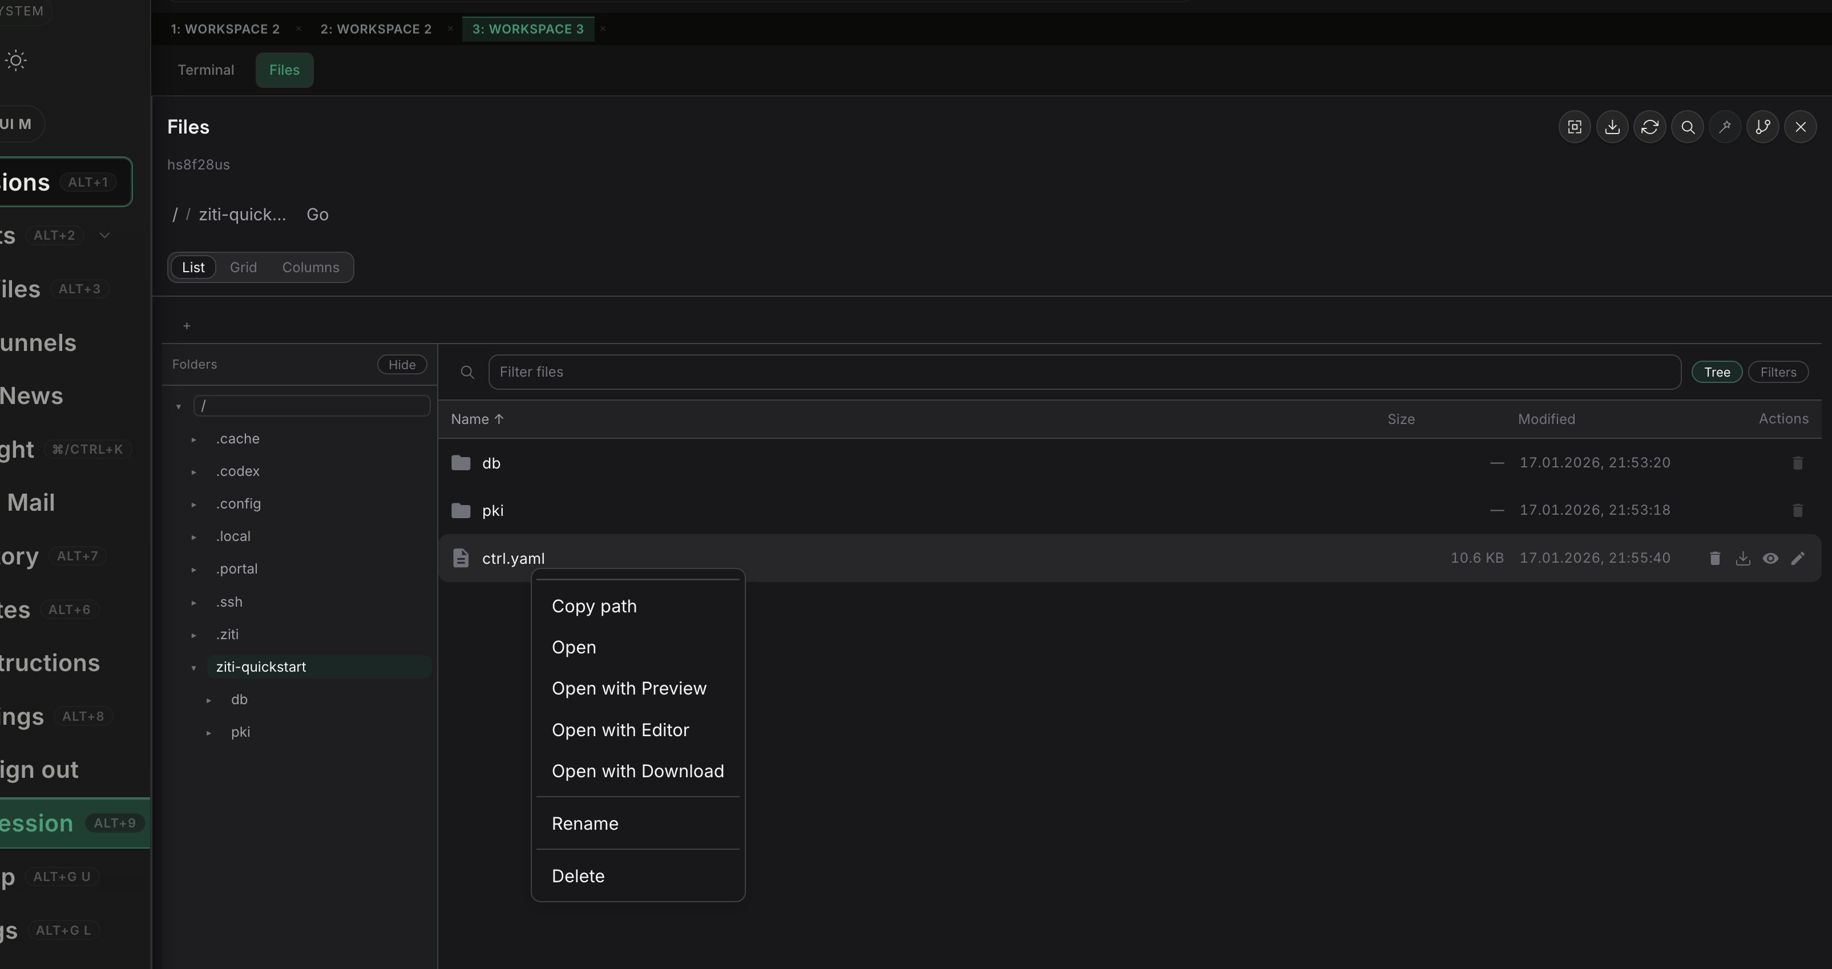This screenshot has width=1832, height=969.
Task: Hide the Folders sidebar panel
Action: pos(402,364)
